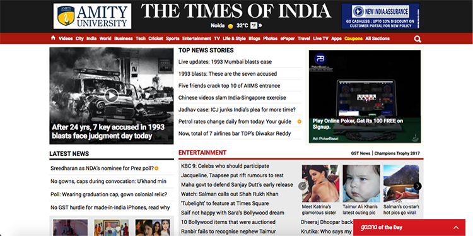Open the ENTERTAINMENT section heading
Viewport: 473px width, 236px height.
pos(202,153)
